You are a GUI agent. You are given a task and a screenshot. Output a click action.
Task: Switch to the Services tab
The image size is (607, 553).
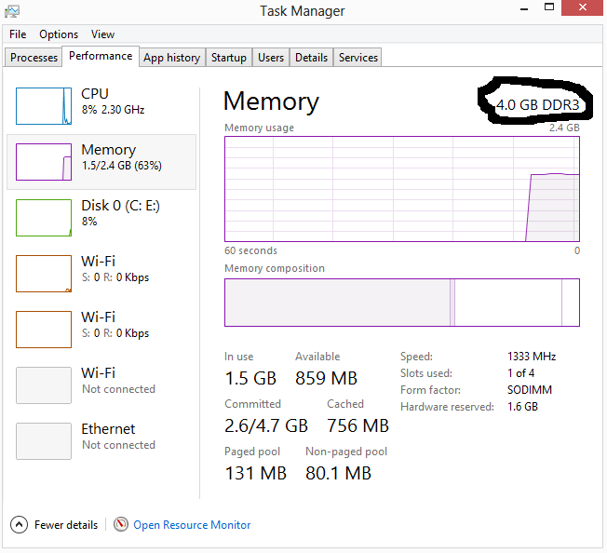pyautogui.click(x=358, y=58)
